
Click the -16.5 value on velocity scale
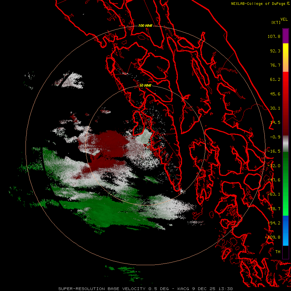coord(274,151)
